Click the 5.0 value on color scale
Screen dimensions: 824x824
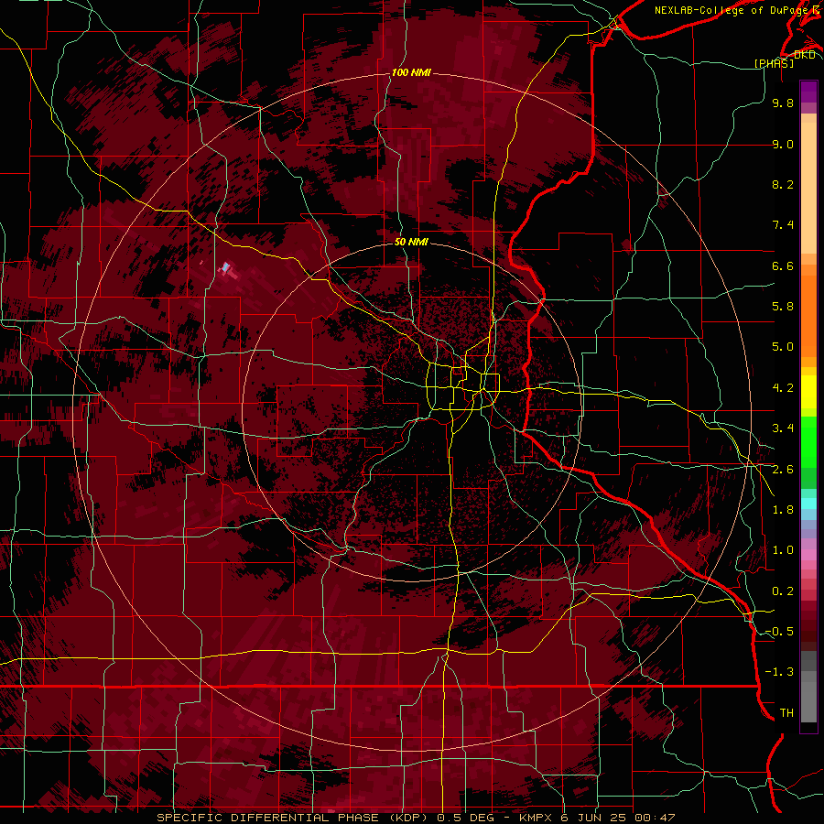click(x=783, y=347)
